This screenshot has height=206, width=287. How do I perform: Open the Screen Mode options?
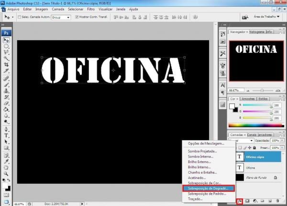6,202
